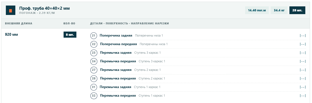Click cut direction symbol for part 24
The width and height of the screenshot is (312, 103).
(x=303, y=61)
